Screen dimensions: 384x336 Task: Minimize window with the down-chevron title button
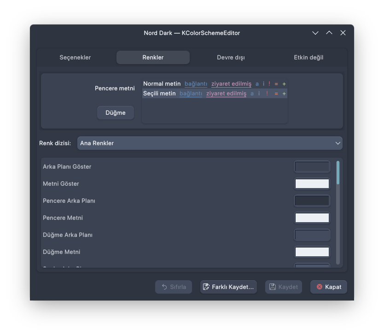(x=315, y=33)
